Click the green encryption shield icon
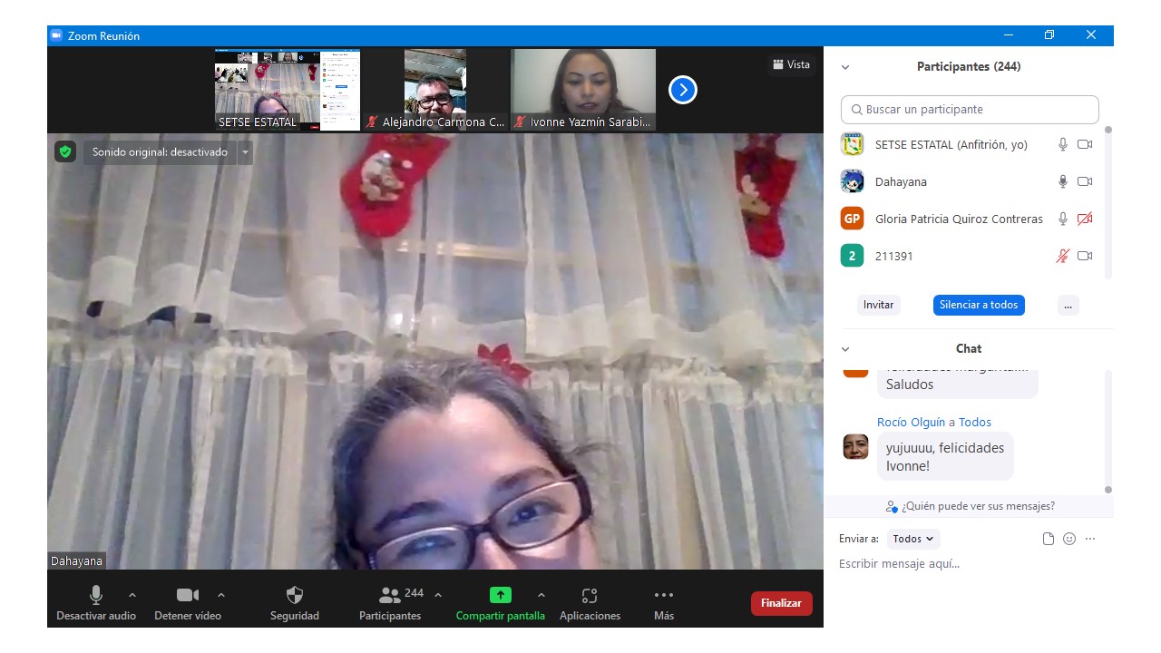Image resolution: width=1161 pixels, height=653 pixels. 65,151
